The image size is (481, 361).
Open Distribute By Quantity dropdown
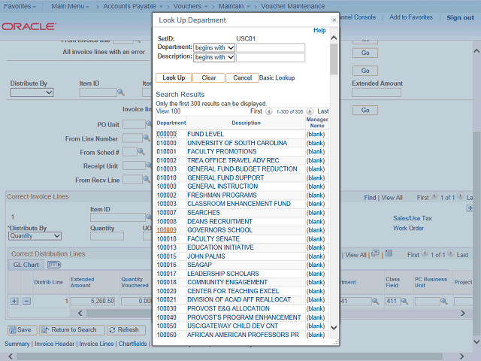coord(35,236)
